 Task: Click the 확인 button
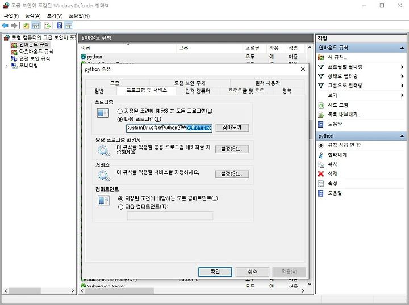tap(215, 272)
